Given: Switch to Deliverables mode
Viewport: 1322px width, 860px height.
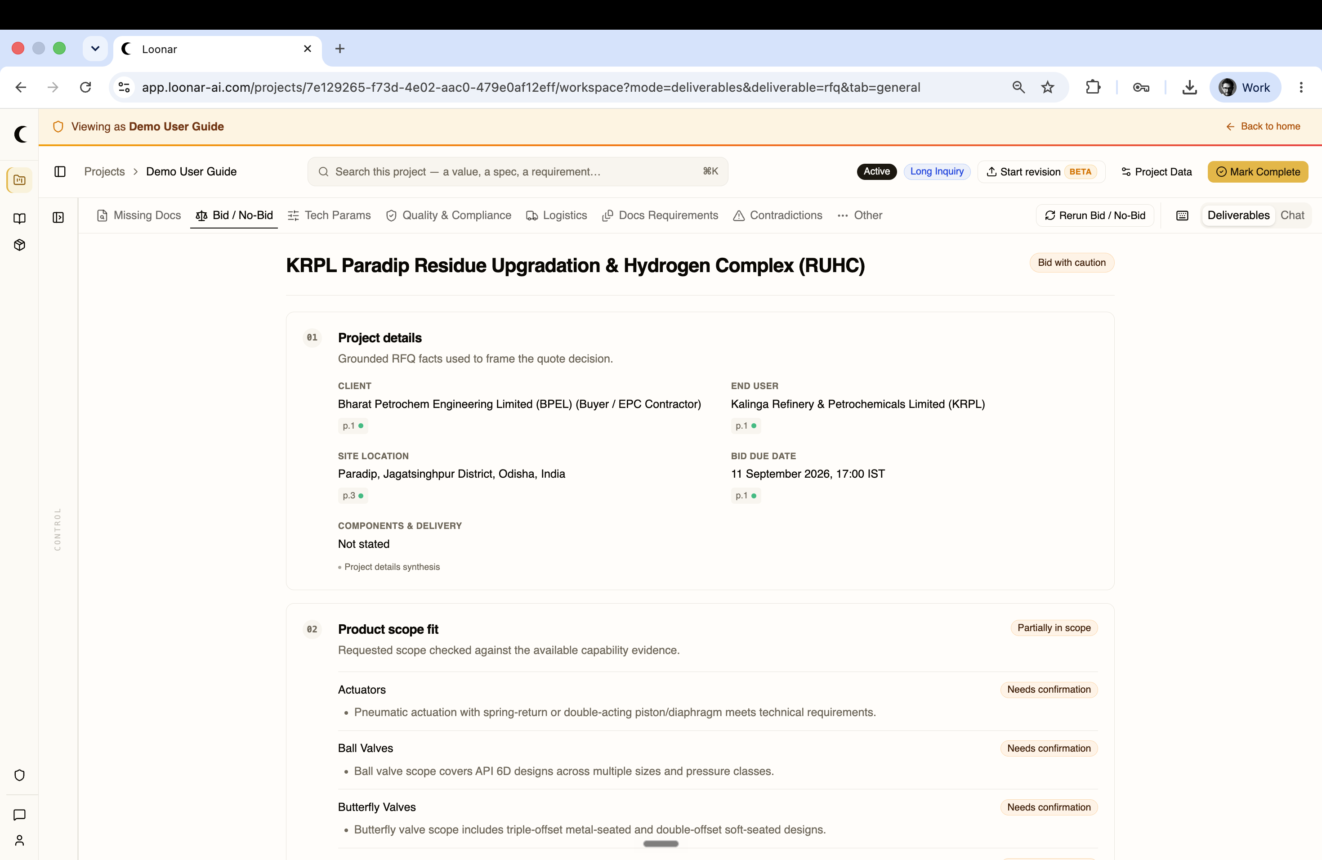Looking at the screenshot, I should coord(1238,215).
